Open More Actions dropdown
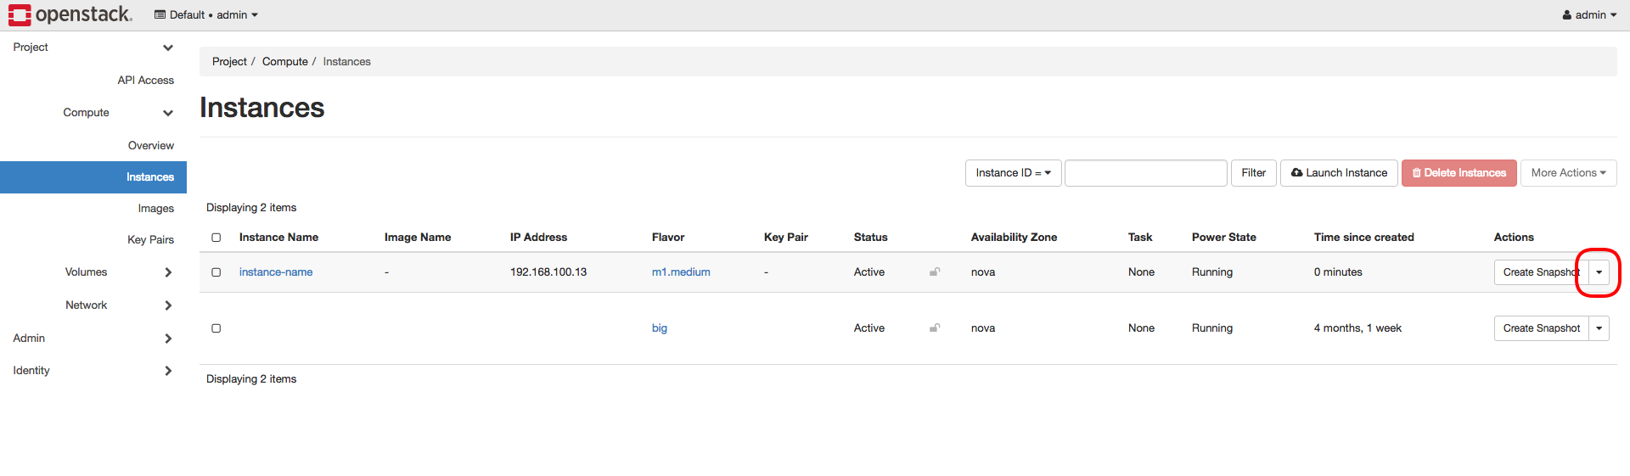Viewport: 1630px width, 476px height. click(x=1568, y=173)
